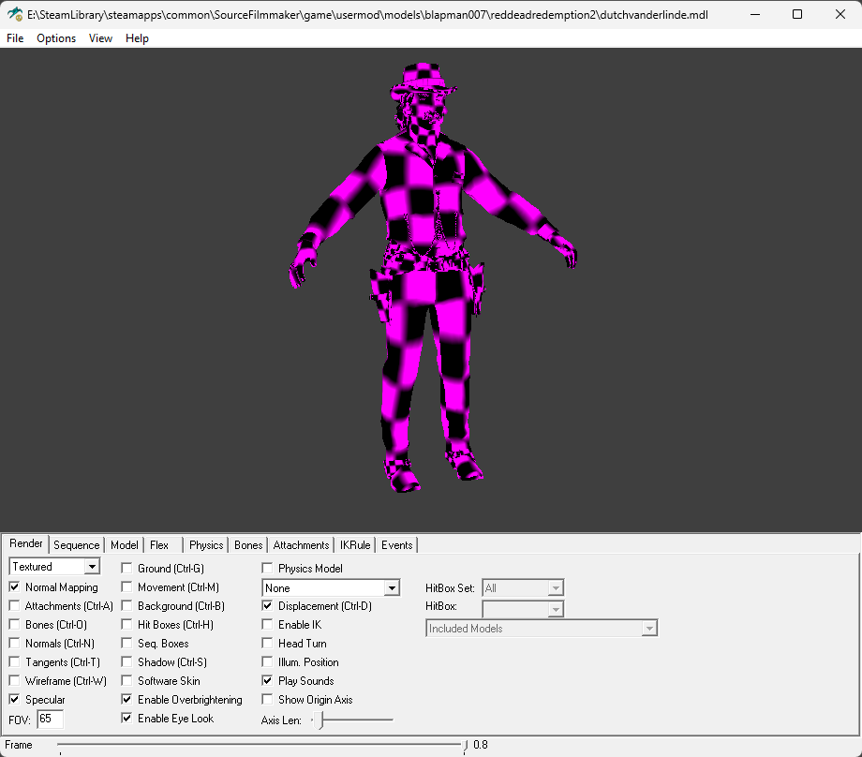The width and height of the screenshot is (862, 757).
Task: Minimize the model viewer window
Action: 755,14
